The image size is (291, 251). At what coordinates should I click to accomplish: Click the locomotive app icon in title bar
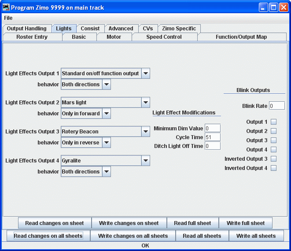(6, 7)
